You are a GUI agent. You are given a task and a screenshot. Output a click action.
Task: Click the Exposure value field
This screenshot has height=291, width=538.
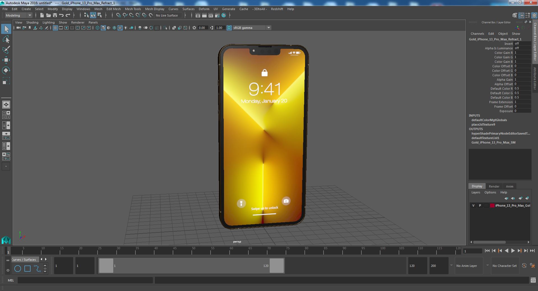point(522,111)
